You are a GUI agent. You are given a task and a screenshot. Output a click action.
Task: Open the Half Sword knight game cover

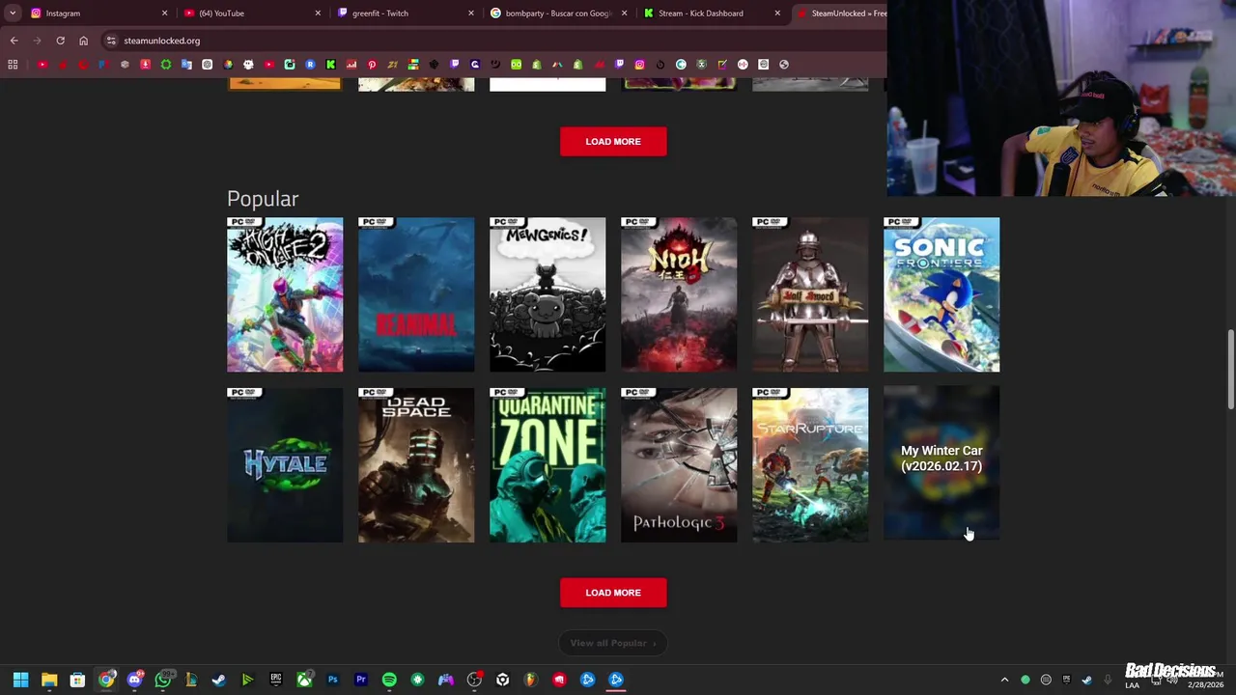[x=810, y=294]
